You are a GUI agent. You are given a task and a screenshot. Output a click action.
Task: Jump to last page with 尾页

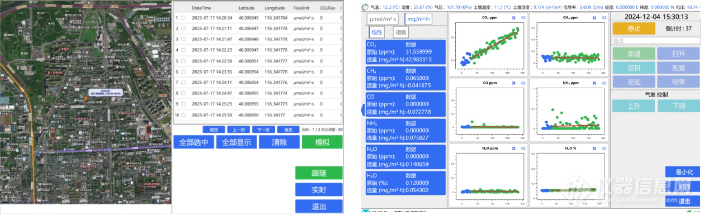[x=288, y=129]
